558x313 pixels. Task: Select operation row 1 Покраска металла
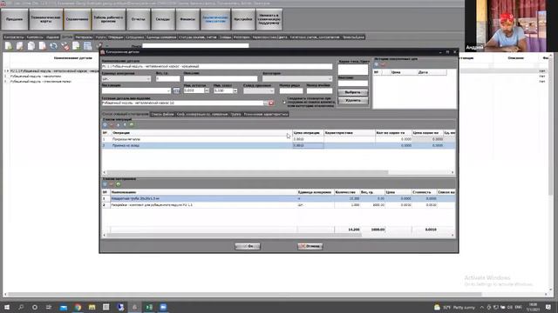click(278, 139)
